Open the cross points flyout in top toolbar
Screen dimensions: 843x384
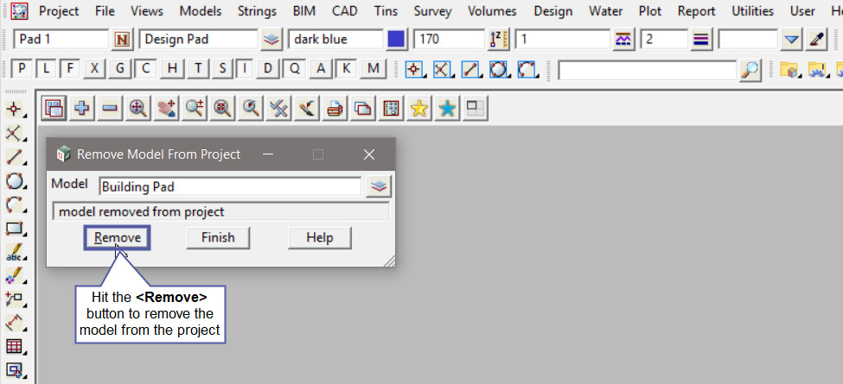point(443,69)
